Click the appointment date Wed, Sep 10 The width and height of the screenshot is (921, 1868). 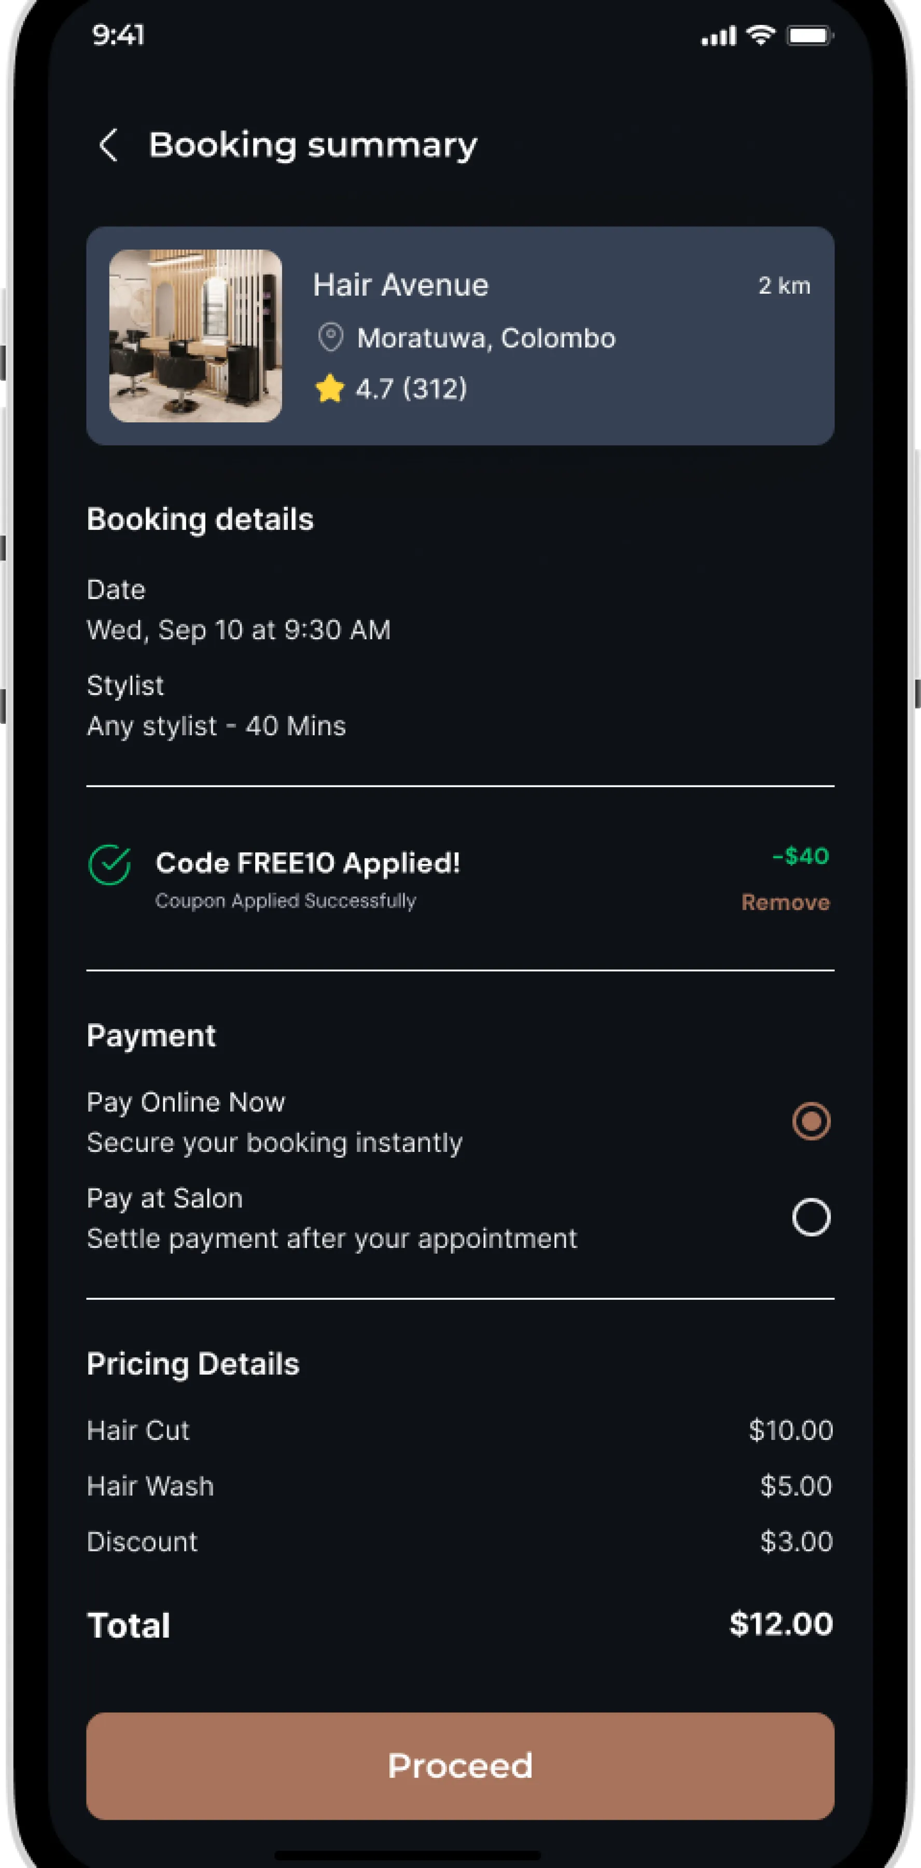[239, 629]
